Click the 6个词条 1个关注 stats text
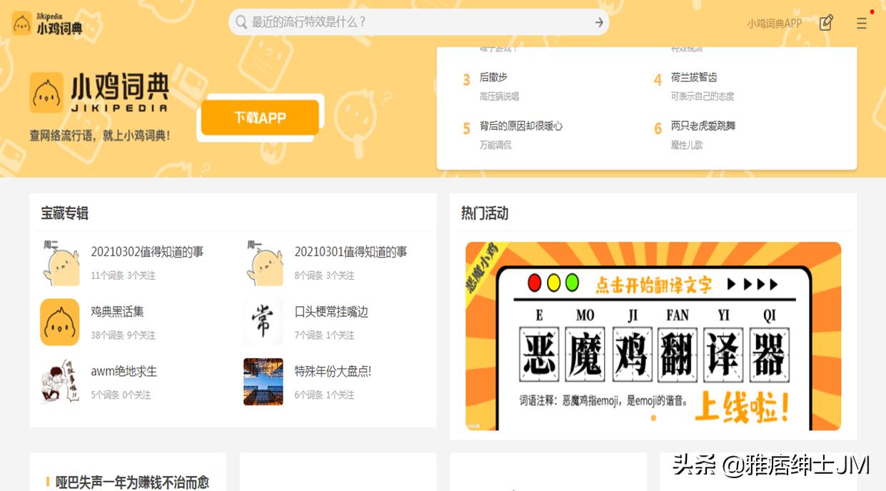 click(324, 395)
